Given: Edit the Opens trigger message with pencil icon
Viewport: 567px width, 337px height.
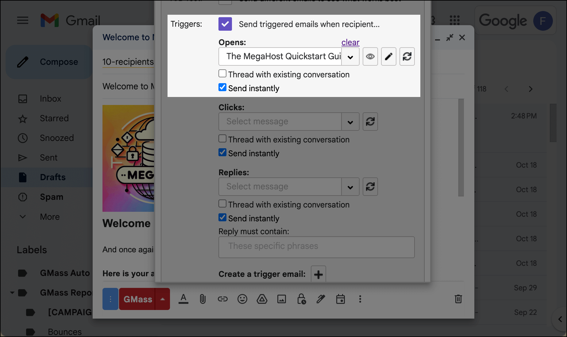Looking at the screenshot, I should [x=389, y=56].
